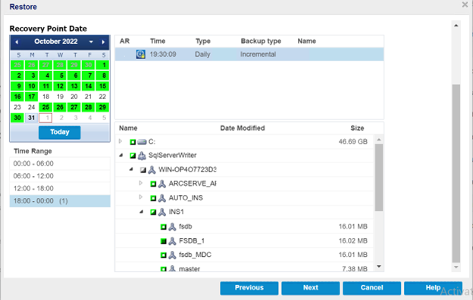Click the file tree scrollbar thumb
The image size is (473, 300).
point(379,178)
